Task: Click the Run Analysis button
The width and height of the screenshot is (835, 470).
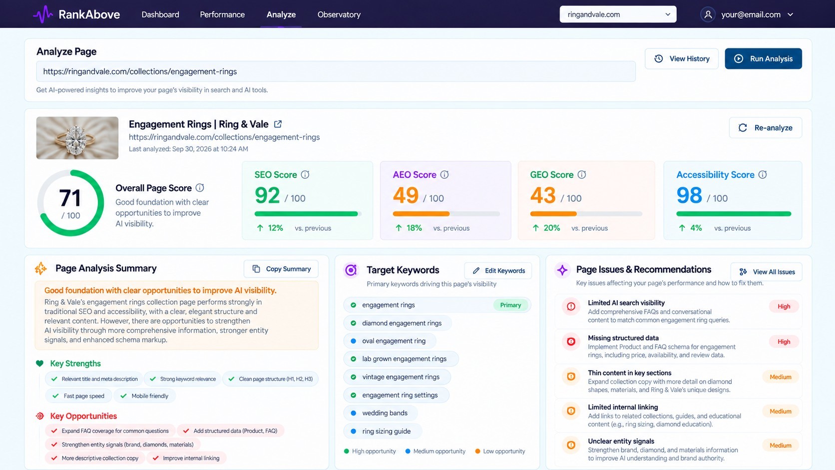Action: (x=763, y=58)
